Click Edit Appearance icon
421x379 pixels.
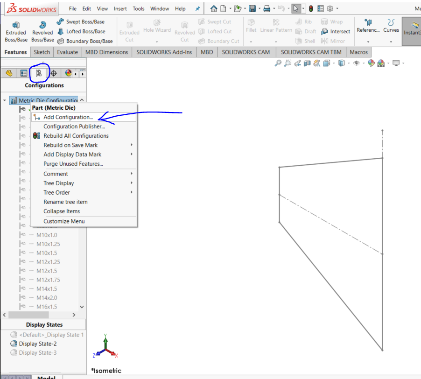(x=372, y=63)
